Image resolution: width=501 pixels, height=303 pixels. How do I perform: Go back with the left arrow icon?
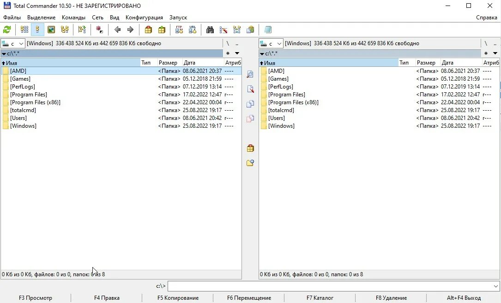[117, 30]
